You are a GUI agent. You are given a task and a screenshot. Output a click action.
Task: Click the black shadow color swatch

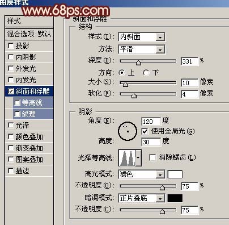175,198
